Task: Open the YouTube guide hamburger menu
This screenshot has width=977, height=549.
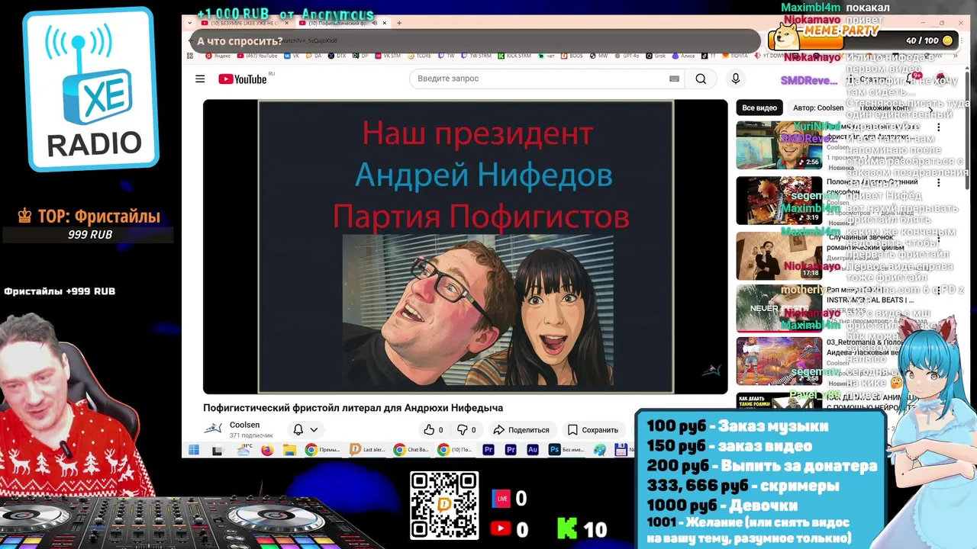Action: coord(200,79)
